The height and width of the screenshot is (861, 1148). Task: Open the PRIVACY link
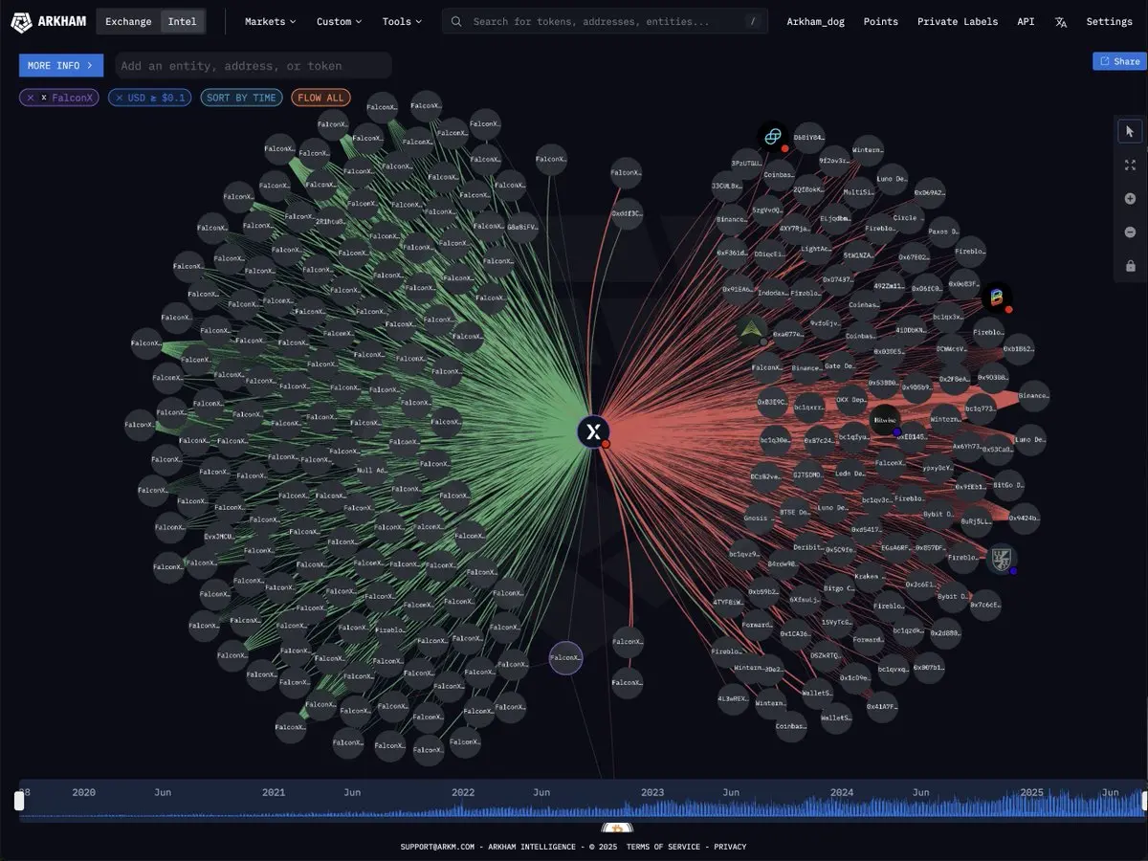point(730,847)
